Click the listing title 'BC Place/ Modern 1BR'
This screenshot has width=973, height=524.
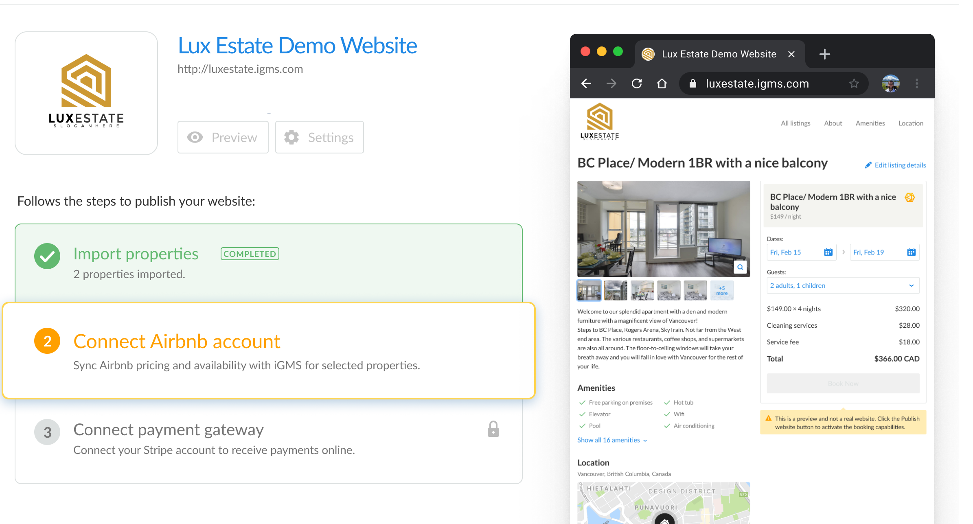(702, 163)
